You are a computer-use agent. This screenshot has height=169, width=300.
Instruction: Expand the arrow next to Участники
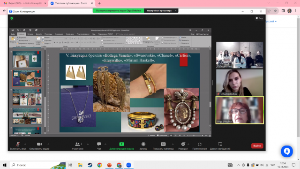pyautogui.click(x=88, y=144)
